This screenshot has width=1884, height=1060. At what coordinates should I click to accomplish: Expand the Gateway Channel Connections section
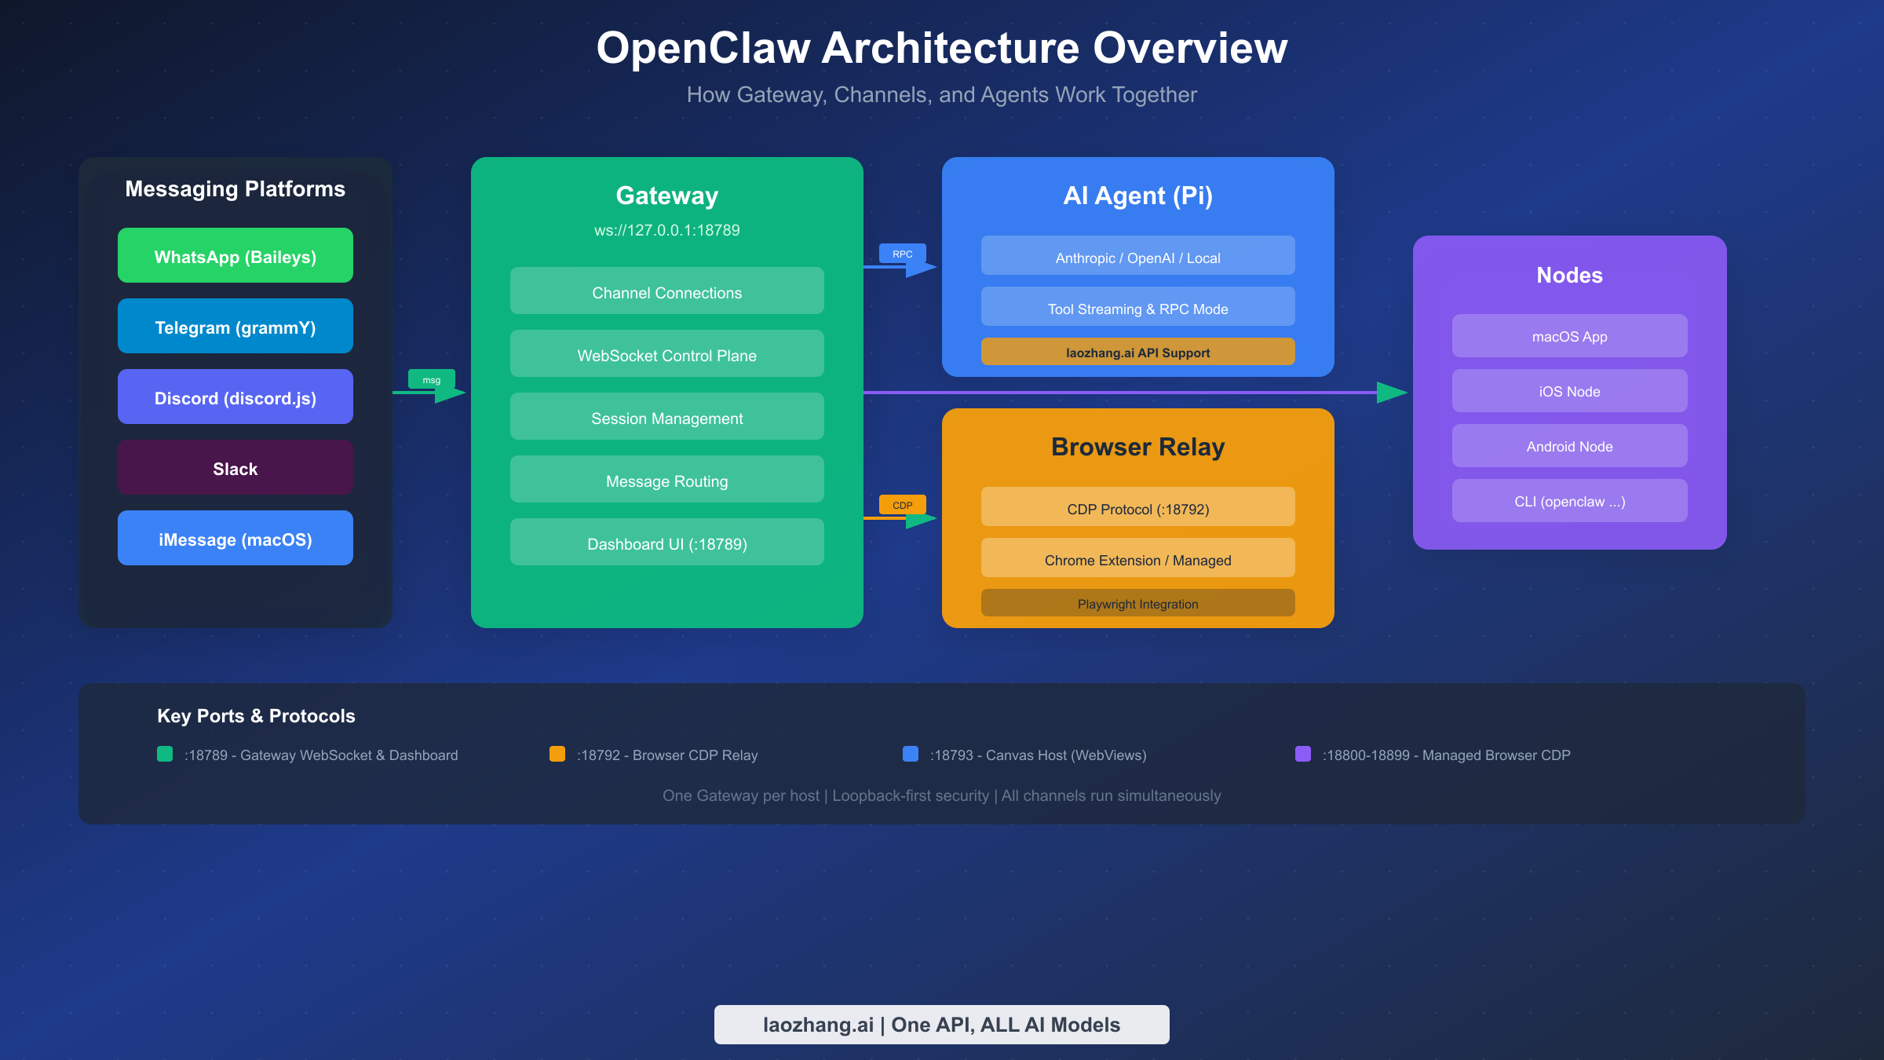pos(666,291)
